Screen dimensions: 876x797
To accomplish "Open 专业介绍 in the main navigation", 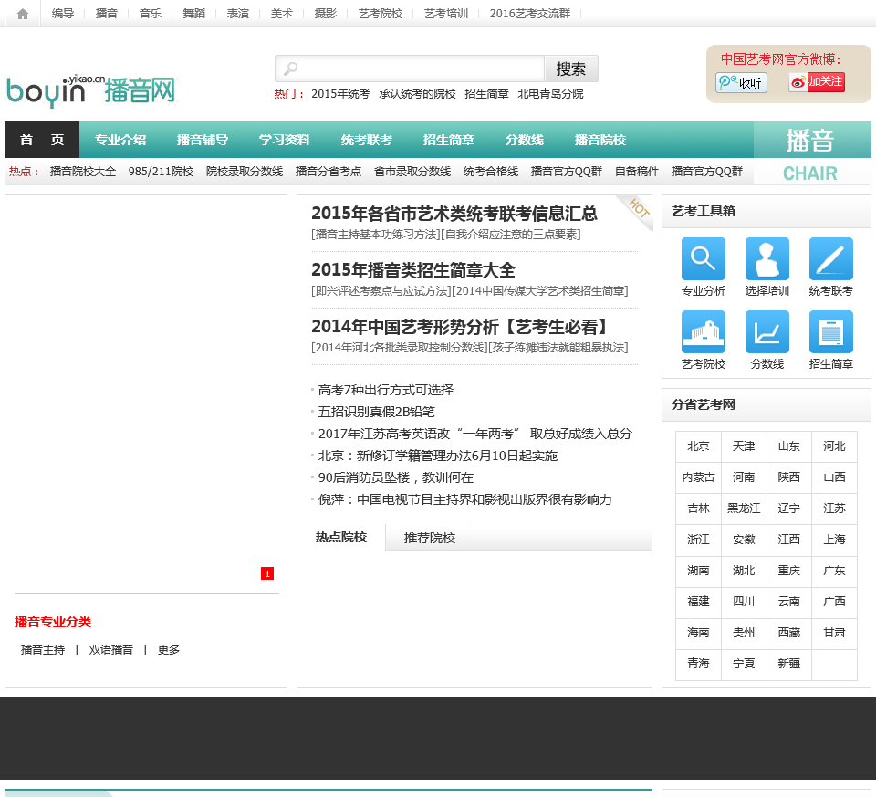I will tap(120, 140).
